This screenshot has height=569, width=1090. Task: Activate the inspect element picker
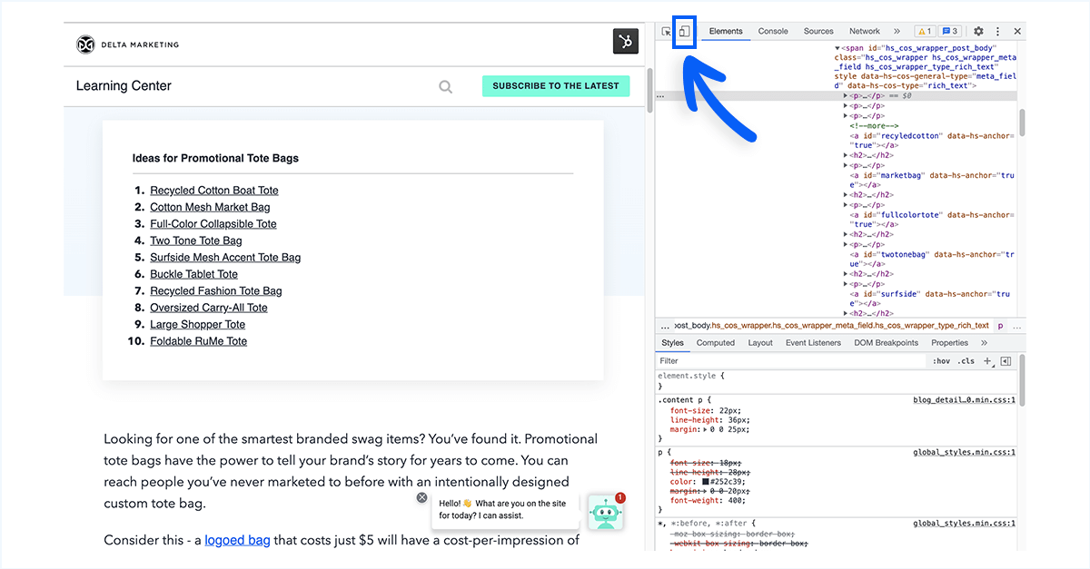click(667, 31)
